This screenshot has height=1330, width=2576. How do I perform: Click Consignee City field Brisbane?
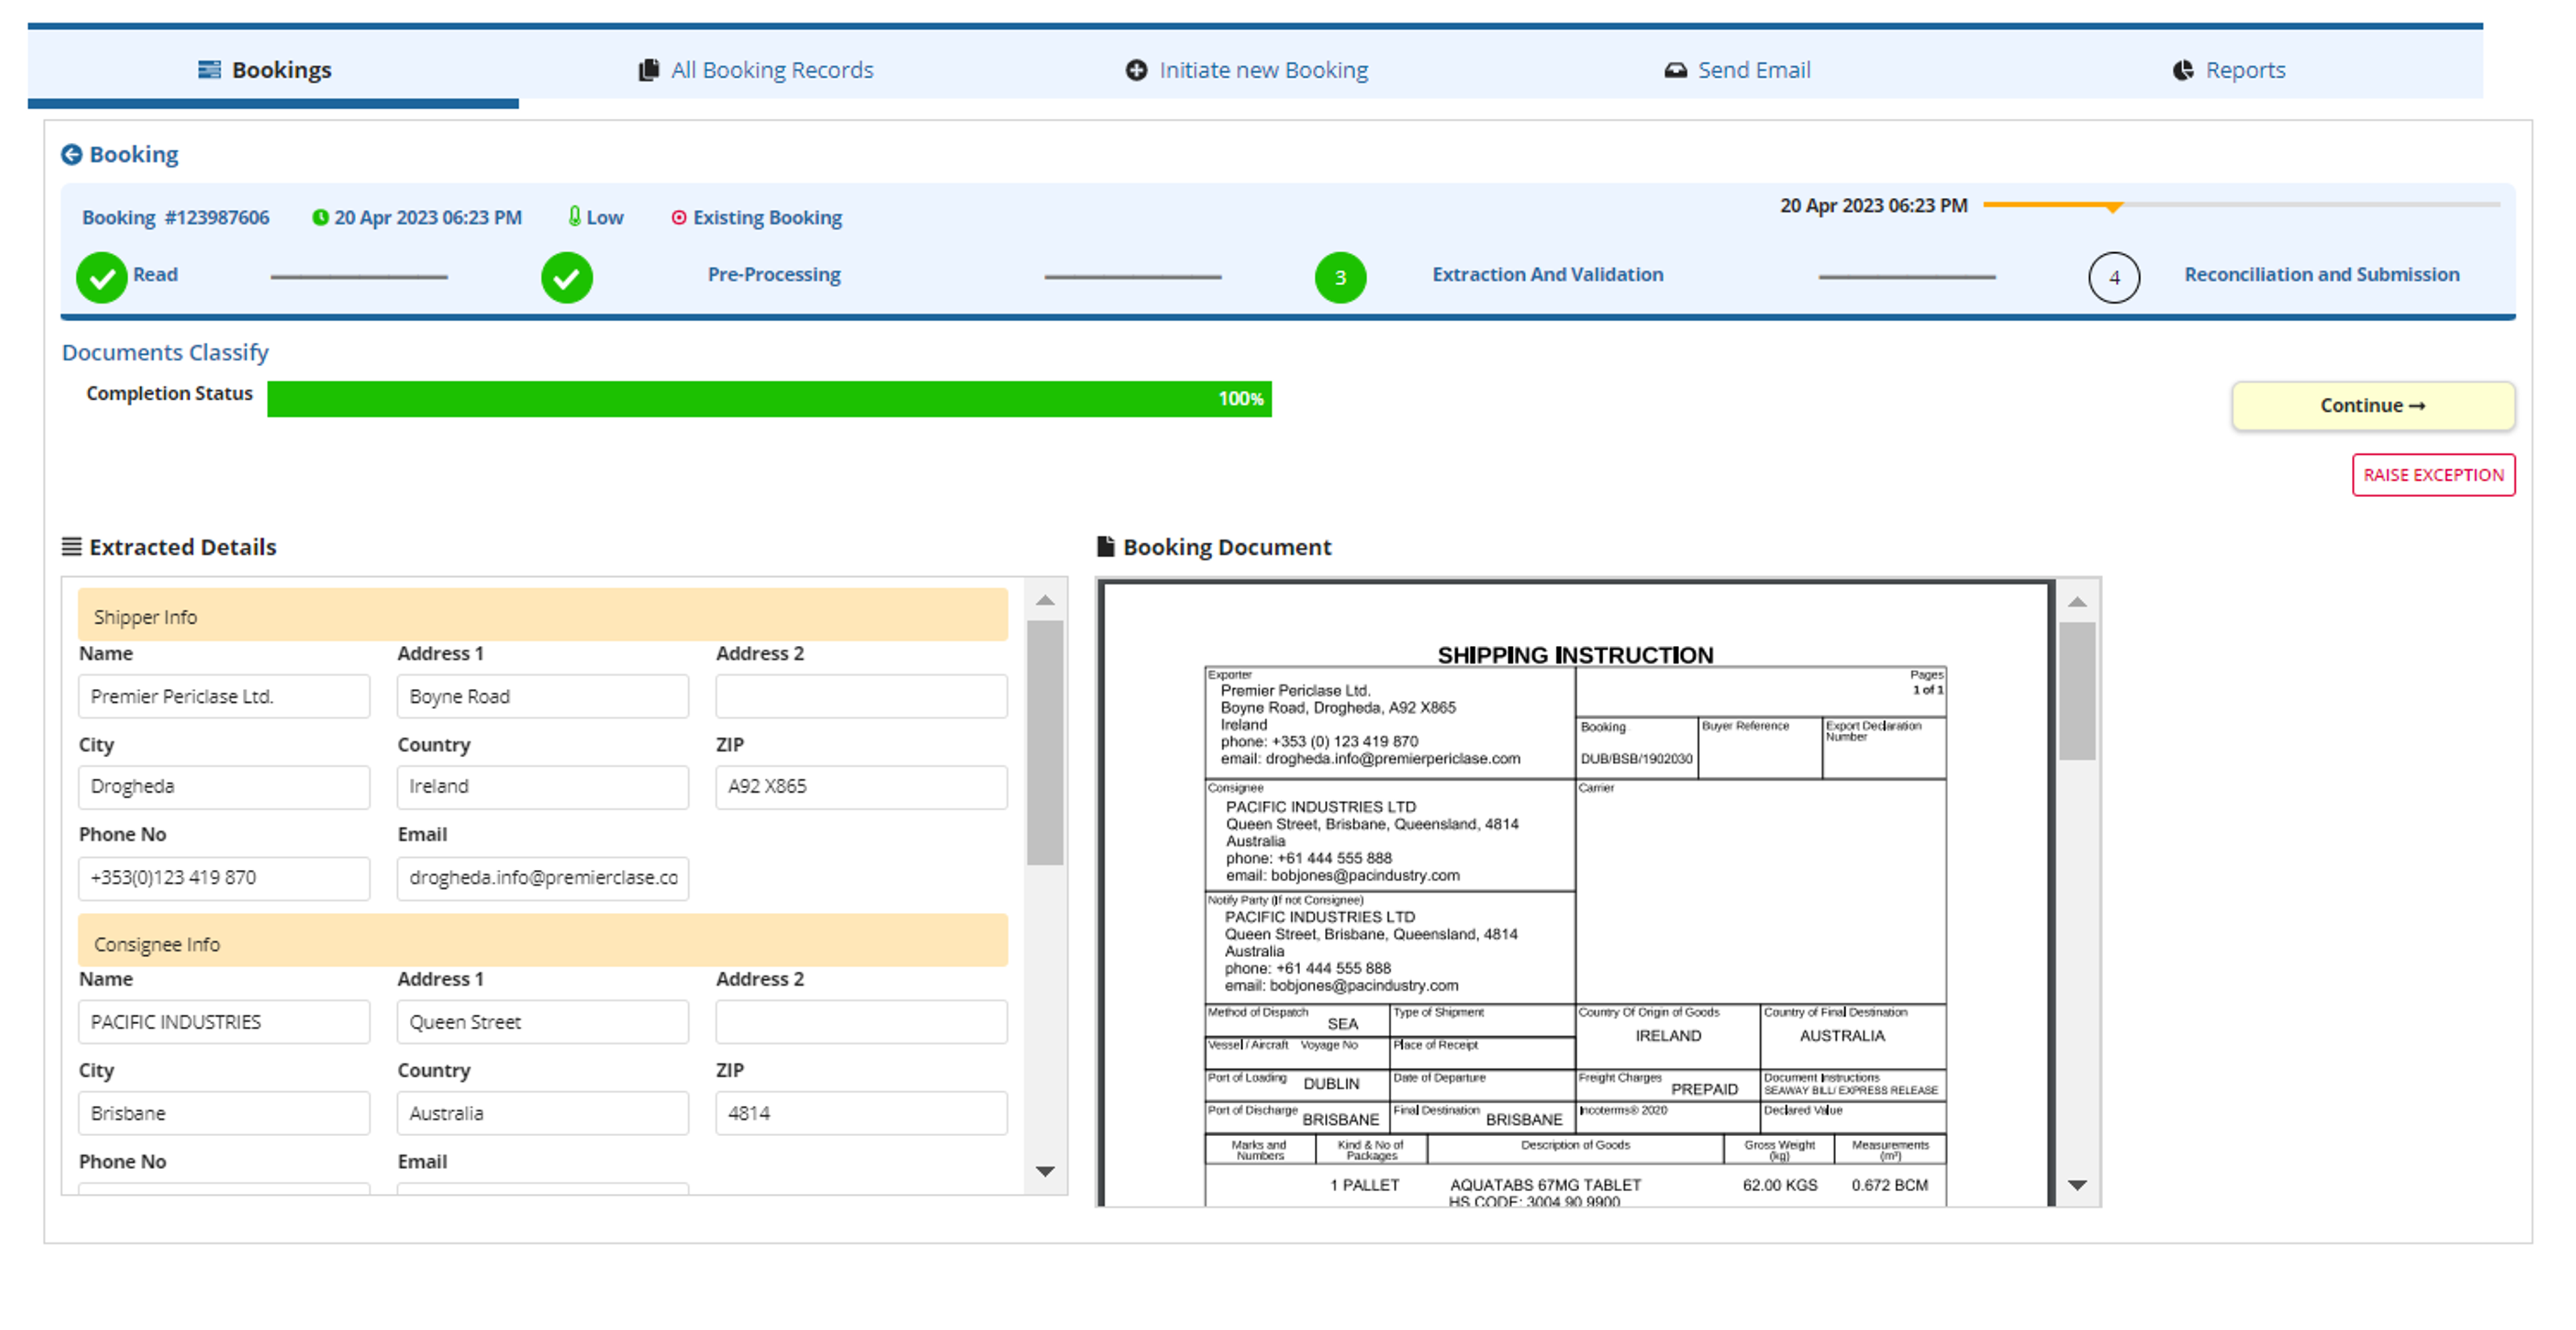point(224,1113)
